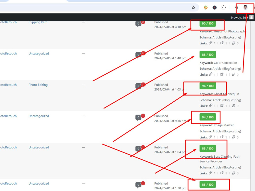Click incoming links icon for Image Masker
This screenshot has height=191, width=255.
[x=234, y=137]
